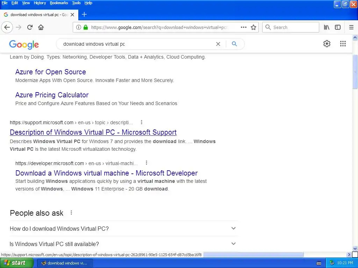The width and height of the screenshot is (358, 268).
Task: Click the horizontal scrollbar right arrow
Action: pyautogui.click(x=349, y=254)
